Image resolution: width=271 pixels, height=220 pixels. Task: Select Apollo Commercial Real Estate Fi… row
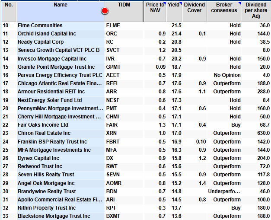point(60,200)
